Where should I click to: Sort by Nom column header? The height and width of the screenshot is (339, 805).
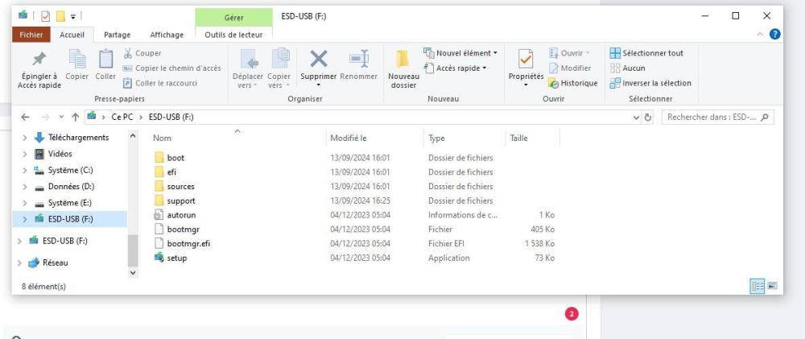[x=162, y=138]
